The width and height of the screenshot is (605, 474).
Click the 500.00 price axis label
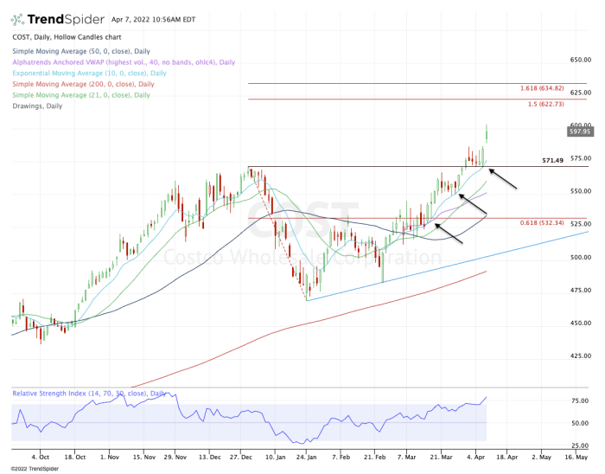(581, 257)
